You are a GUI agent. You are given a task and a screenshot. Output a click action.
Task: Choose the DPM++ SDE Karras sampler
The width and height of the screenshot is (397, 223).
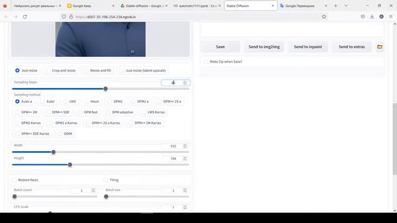click(32, 134)
